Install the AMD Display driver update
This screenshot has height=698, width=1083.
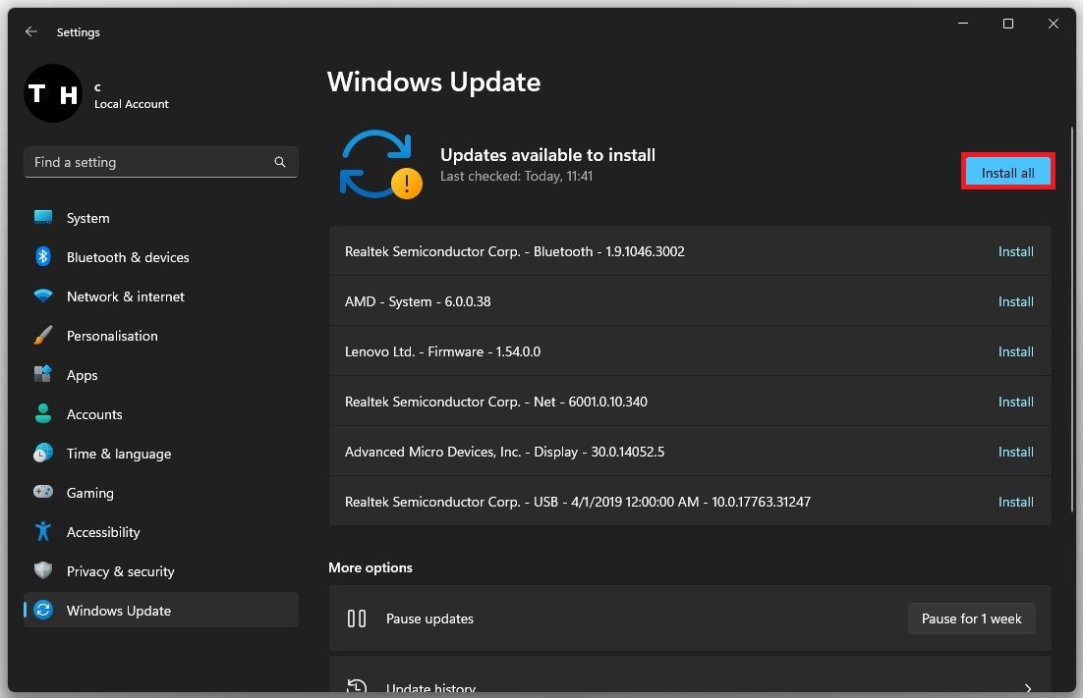pos(1015,453)
